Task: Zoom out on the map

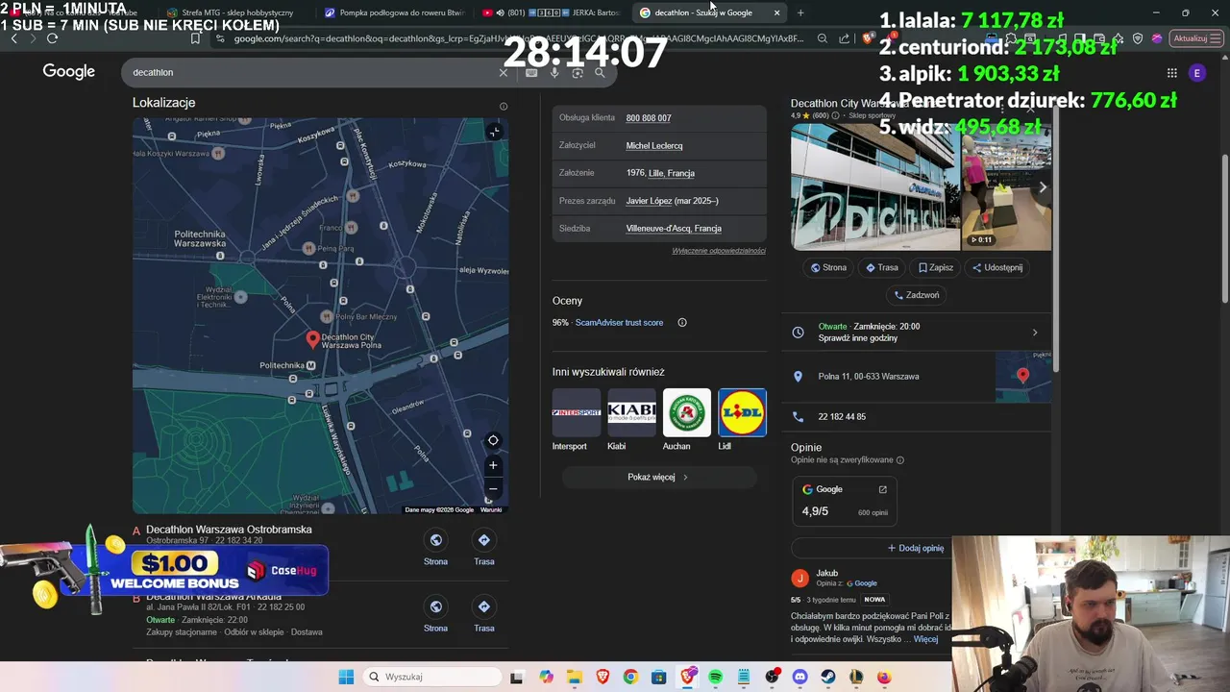Action: pos(493,488)
